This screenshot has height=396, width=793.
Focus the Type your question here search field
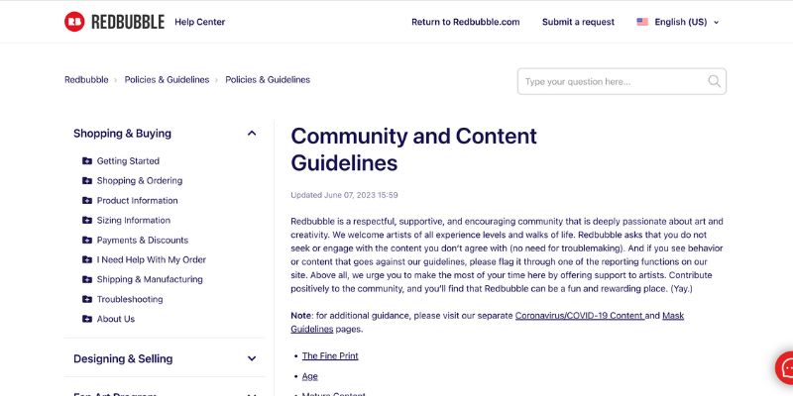622,81
